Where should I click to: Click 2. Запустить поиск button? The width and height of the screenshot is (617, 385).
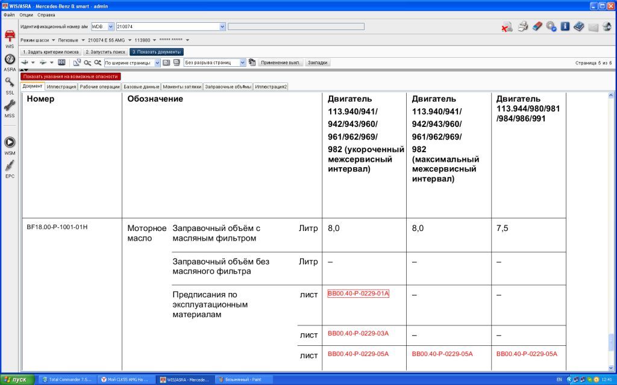105,52
